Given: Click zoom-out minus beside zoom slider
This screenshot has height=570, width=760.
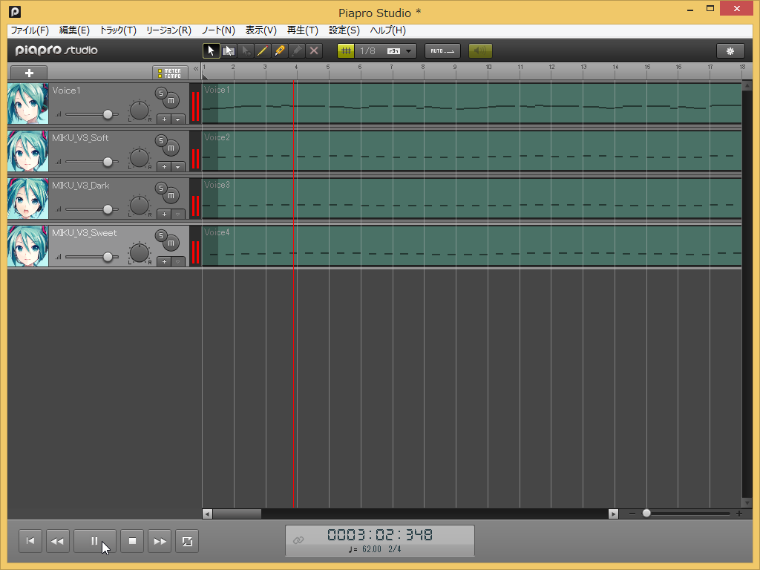Looking at the screenshot, I should coord(632,514).
